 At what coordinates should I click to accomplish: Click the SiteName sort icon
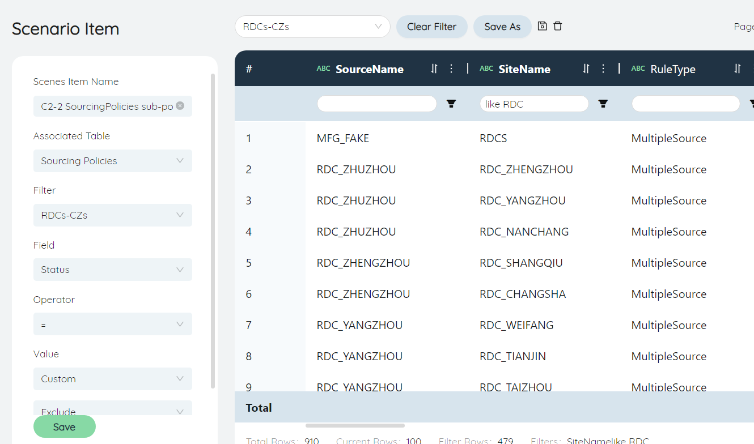(586, 69)
